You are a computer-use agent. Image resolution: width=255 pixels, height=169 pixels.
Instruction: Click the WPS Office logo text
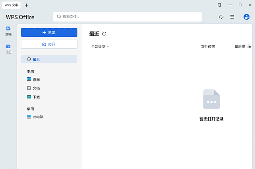tap(20, 17)
